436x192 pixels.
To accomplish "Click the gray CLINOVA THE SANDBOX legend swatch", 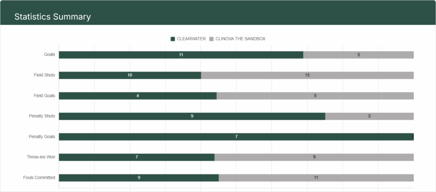I will pos(212,39).
